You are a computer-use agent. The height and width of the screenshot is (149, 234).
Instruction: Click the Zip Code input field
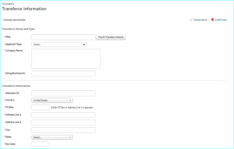point(40,144)
